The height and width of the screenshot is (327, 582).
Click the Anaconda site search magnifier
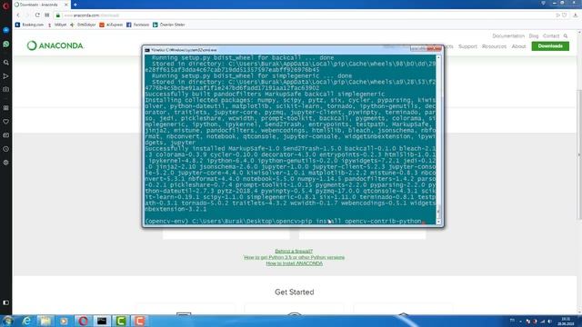point(566,36)
